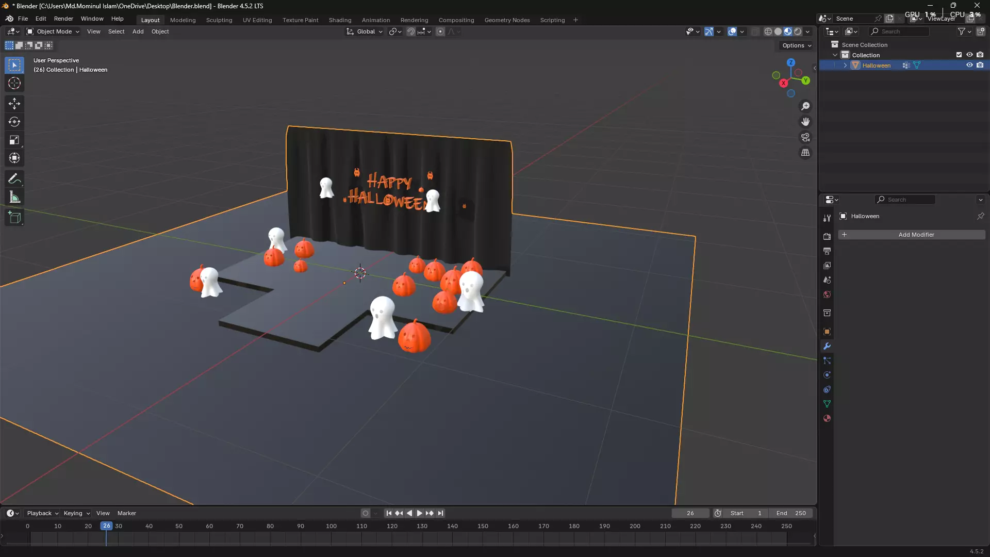
Task: Open the Render menu
Action: (x=63, y=19)
